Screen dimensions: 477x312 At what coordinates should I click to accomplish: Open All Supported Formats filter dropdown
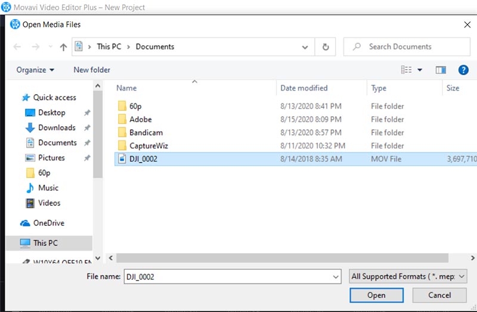point(408,276)
